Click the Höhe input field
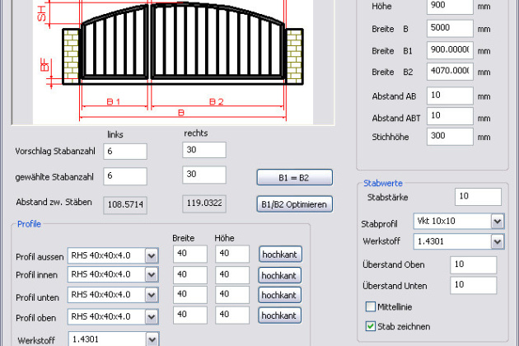 [450, 7]
